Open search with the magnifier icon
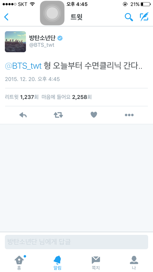 tap(129, 17)
